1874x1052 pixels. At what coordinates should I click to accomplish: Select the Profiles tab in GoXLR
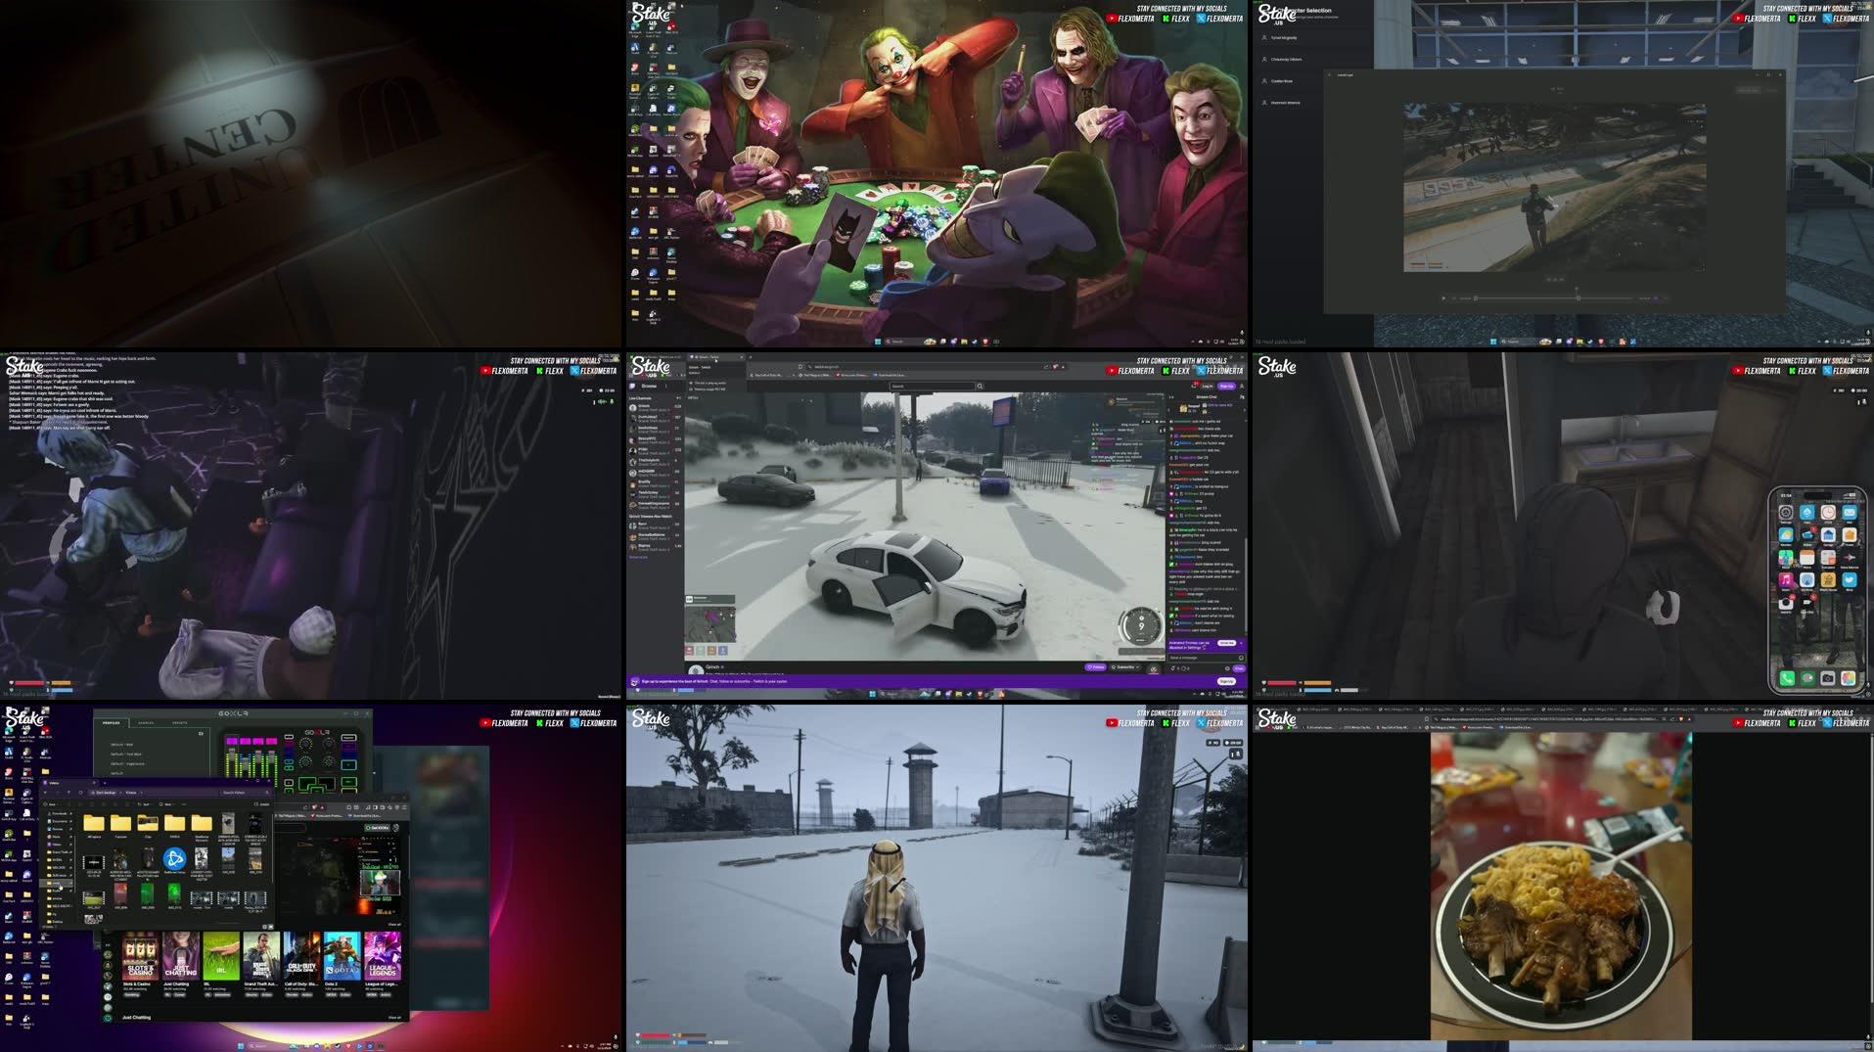[x=112, y=723]
